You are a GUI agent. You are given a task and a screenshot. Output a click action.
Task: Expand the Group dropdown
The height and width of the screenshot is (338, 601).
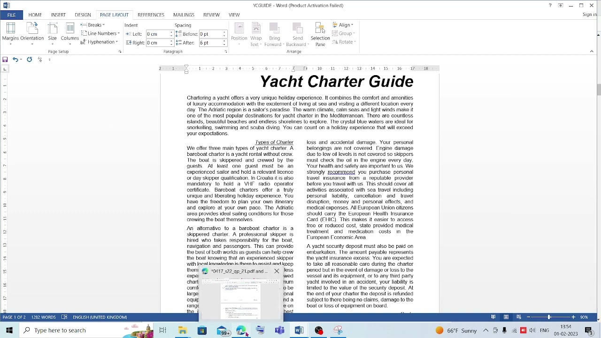[x=343, y=33]
